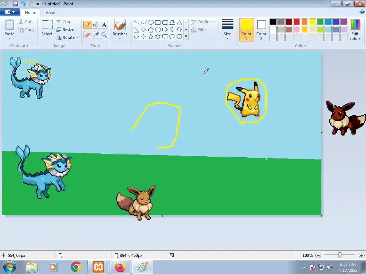Click the Save icon in title bar
Image resolution: width=366 pixels, height=274 pixels.
(x=15, y=4)
